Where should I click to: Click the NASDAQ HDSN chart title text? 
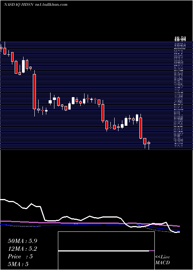[x=36, y=5]
